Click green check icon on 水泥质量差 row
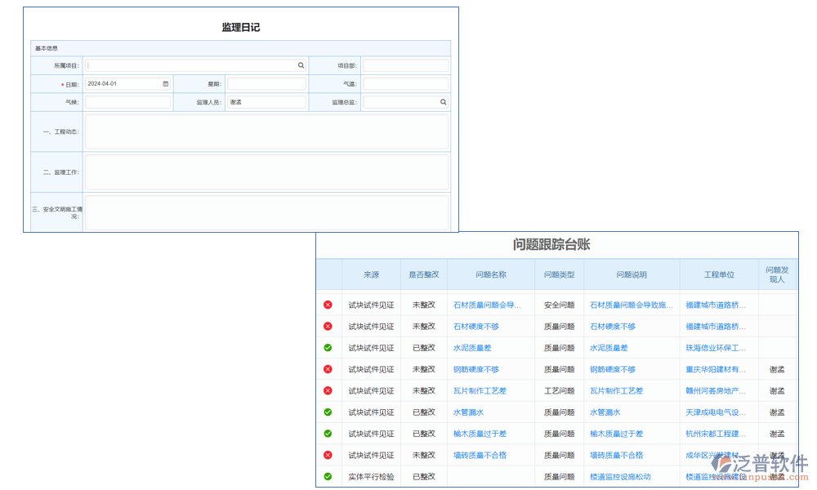Screen dimensions: 817x490 click(328, 347)
